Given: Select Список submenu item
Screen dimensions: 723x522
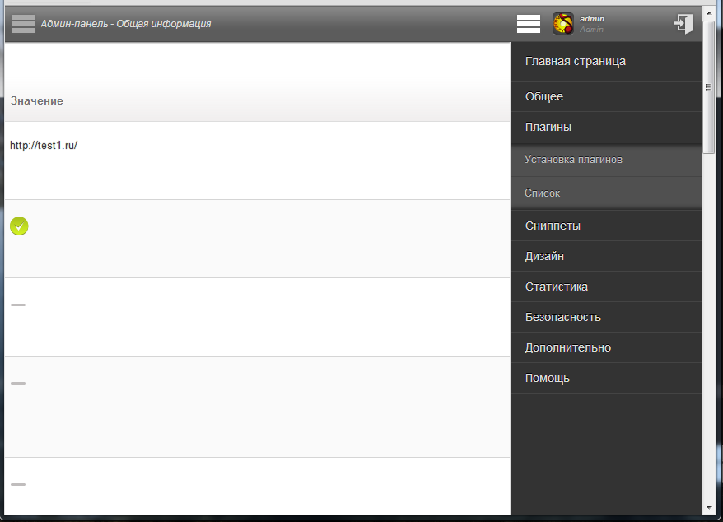Looking at the screenshot, I should [x=606, y=193].
